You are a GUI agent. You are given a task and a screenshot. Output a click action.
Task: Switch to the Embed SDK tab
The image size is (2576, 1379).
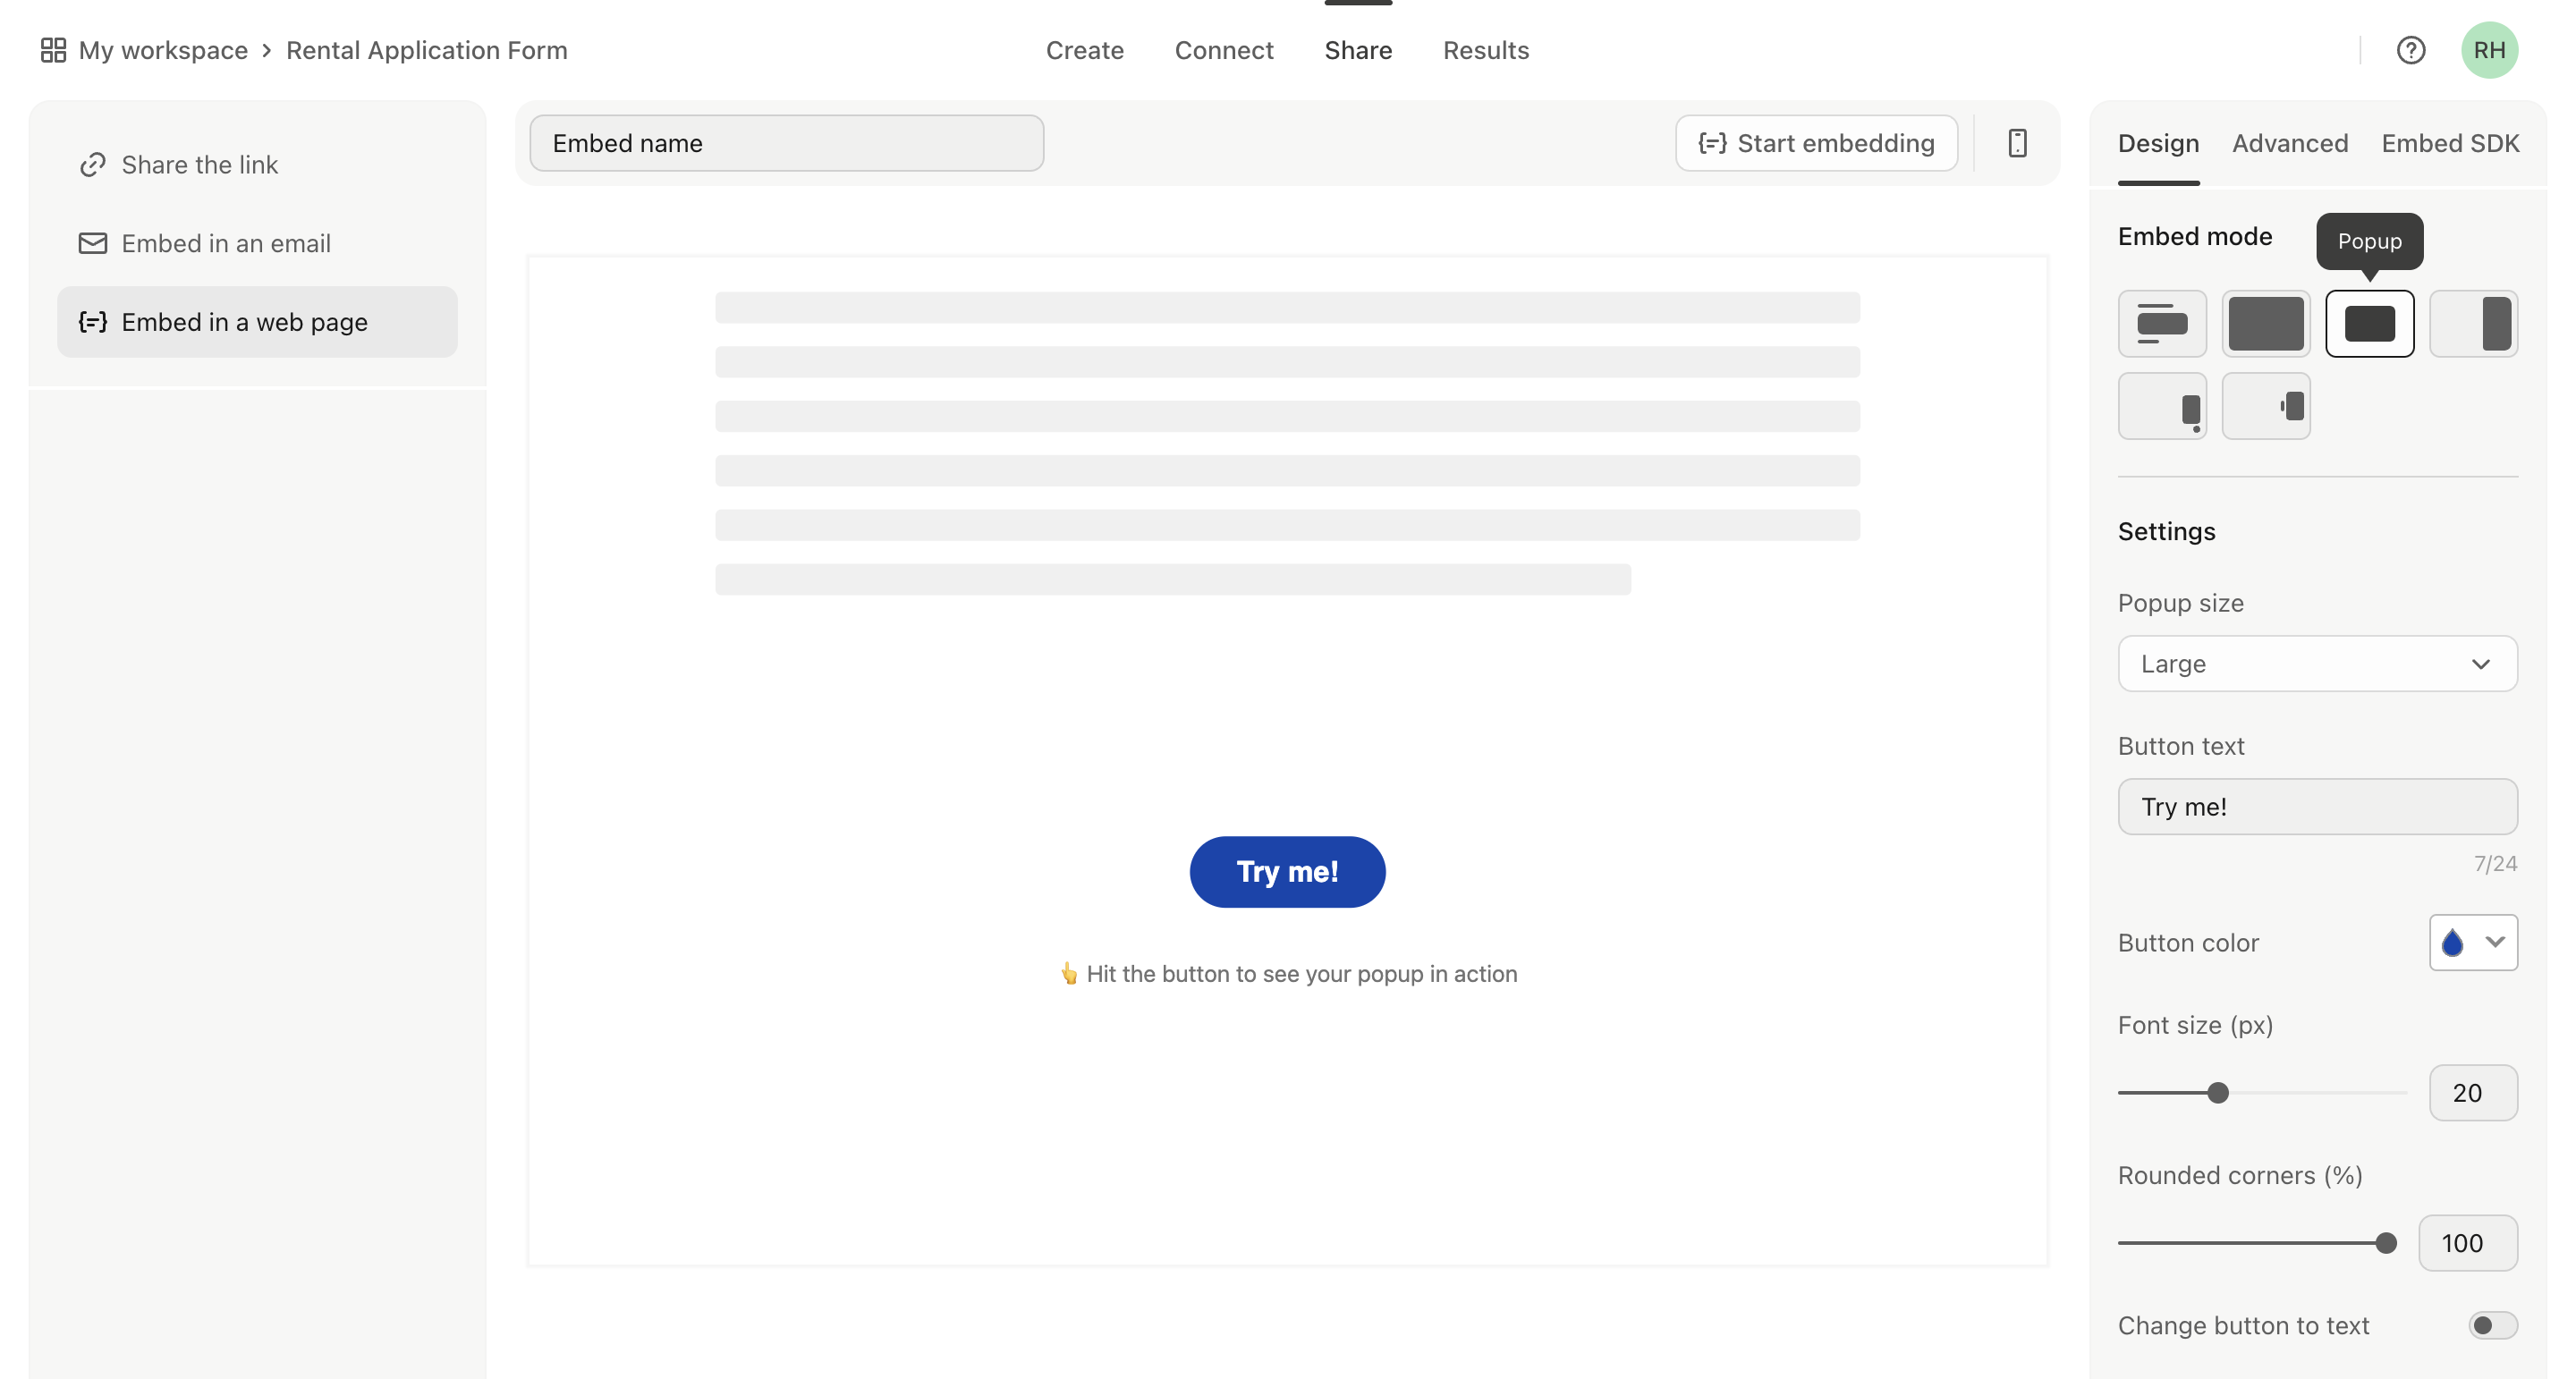coord(2451,143)
